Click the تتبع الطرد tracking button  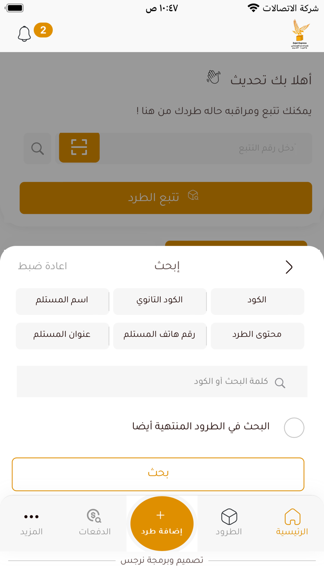[x=166, y=198]
